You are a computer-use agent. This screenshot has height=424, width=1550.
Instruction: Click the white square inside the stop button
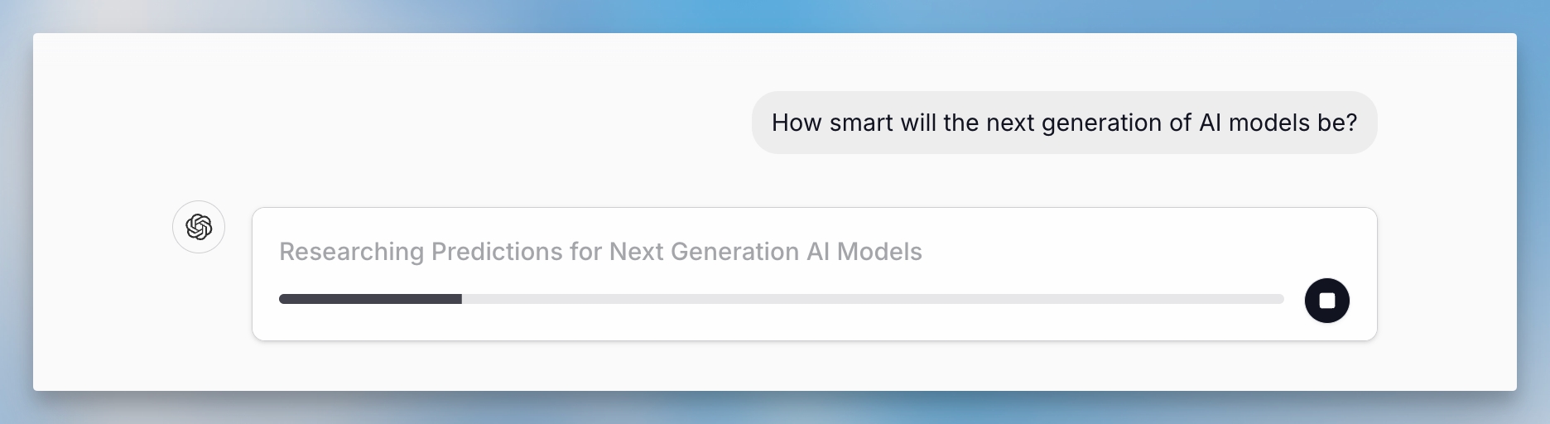pos(1326,300)
